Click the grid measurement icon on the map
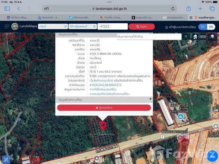This screenshot has width=219, height=164. (203, 36)
